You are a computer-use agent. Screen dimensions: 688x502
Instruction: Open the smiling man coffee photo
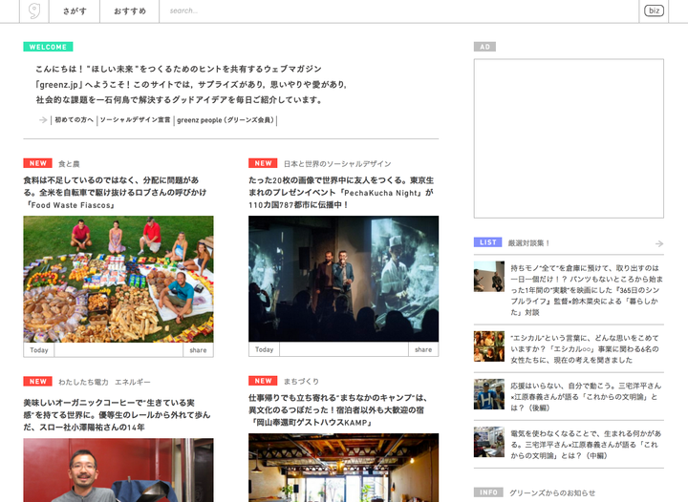(118, 470)
